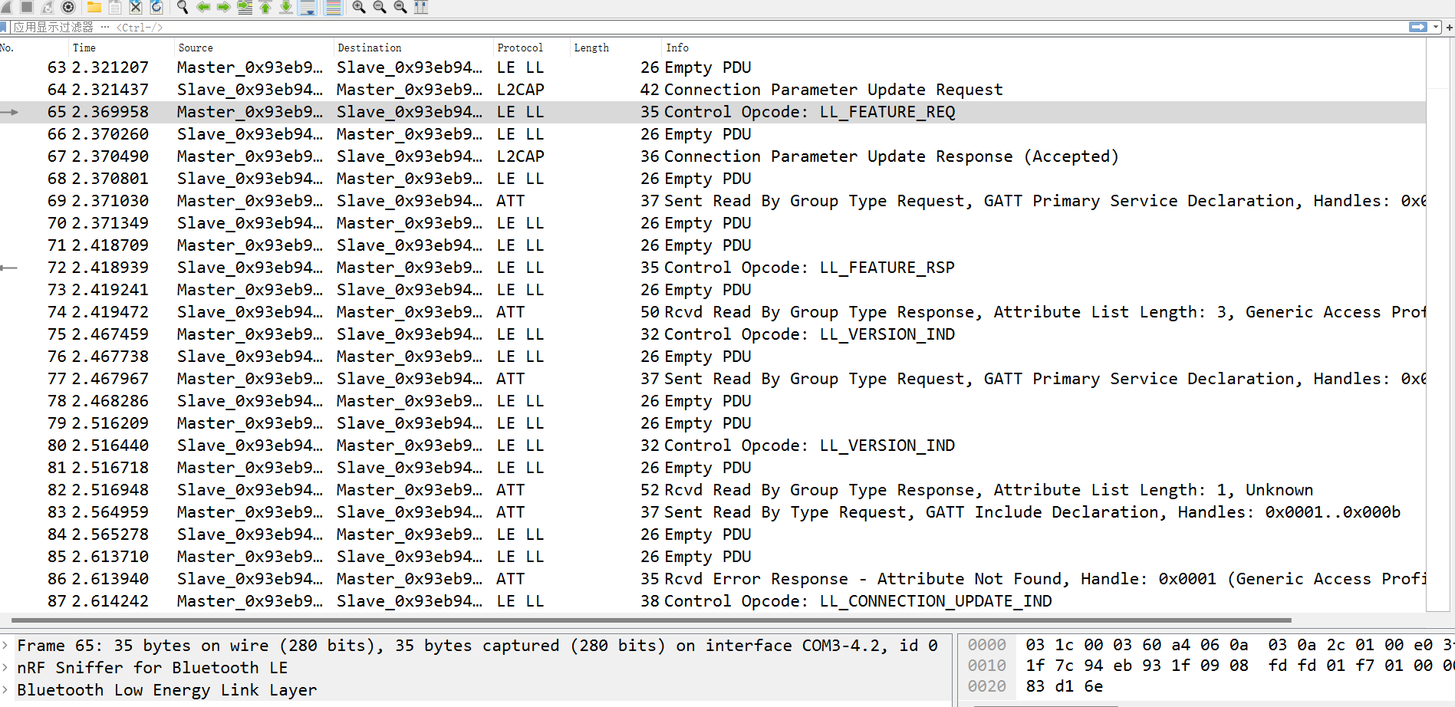Image resolution: width=1455 pixels, height=707 pixels.
Task: Sort by the Destination column header
Action: pyautogui.click(x=413, y=48)
